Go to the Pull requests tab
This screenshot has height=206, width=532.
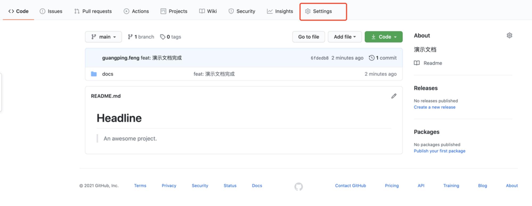(x=93, y=11)
